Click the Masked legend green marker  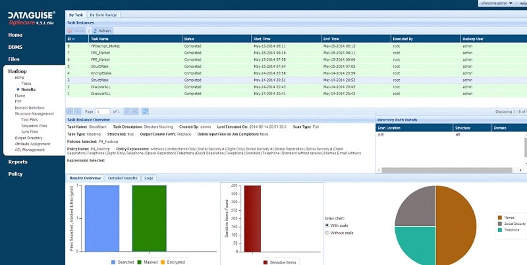[139, 262]
